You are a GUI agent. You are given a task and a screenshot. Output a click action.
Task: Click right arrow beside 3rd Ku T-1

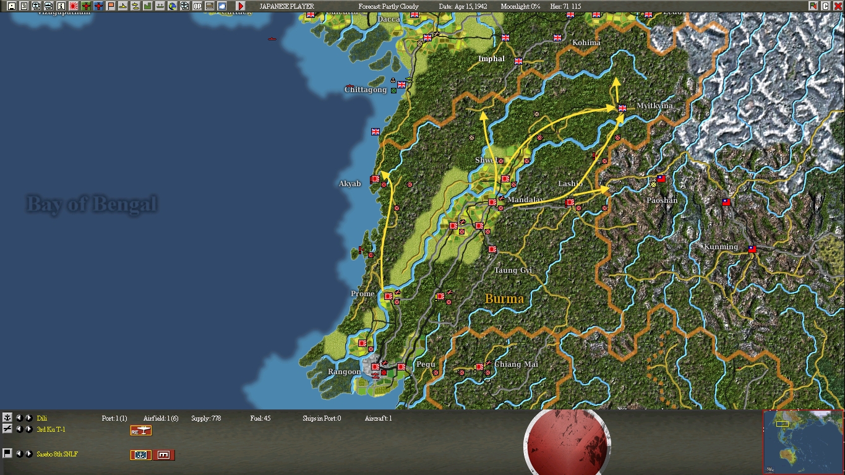(x=28, y=429)
